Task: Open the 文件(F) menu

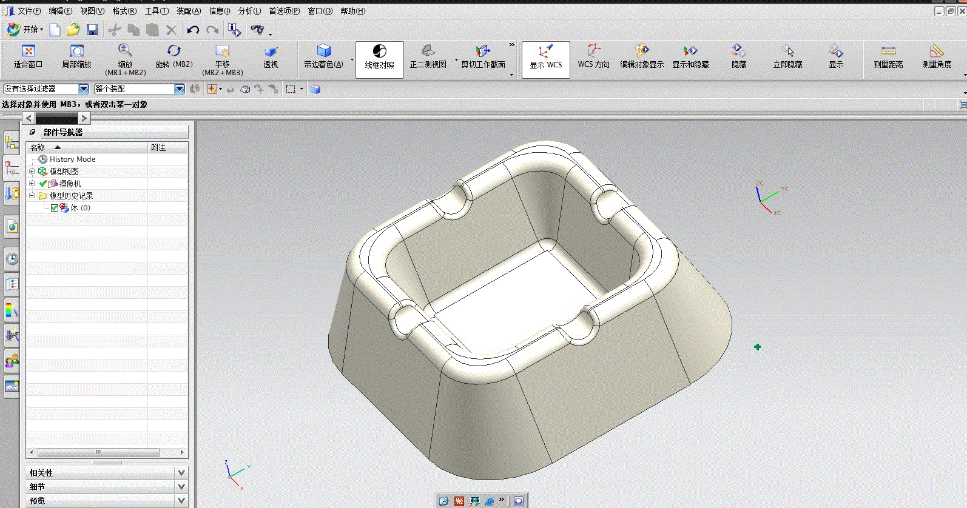Action: tap(29, 11)
